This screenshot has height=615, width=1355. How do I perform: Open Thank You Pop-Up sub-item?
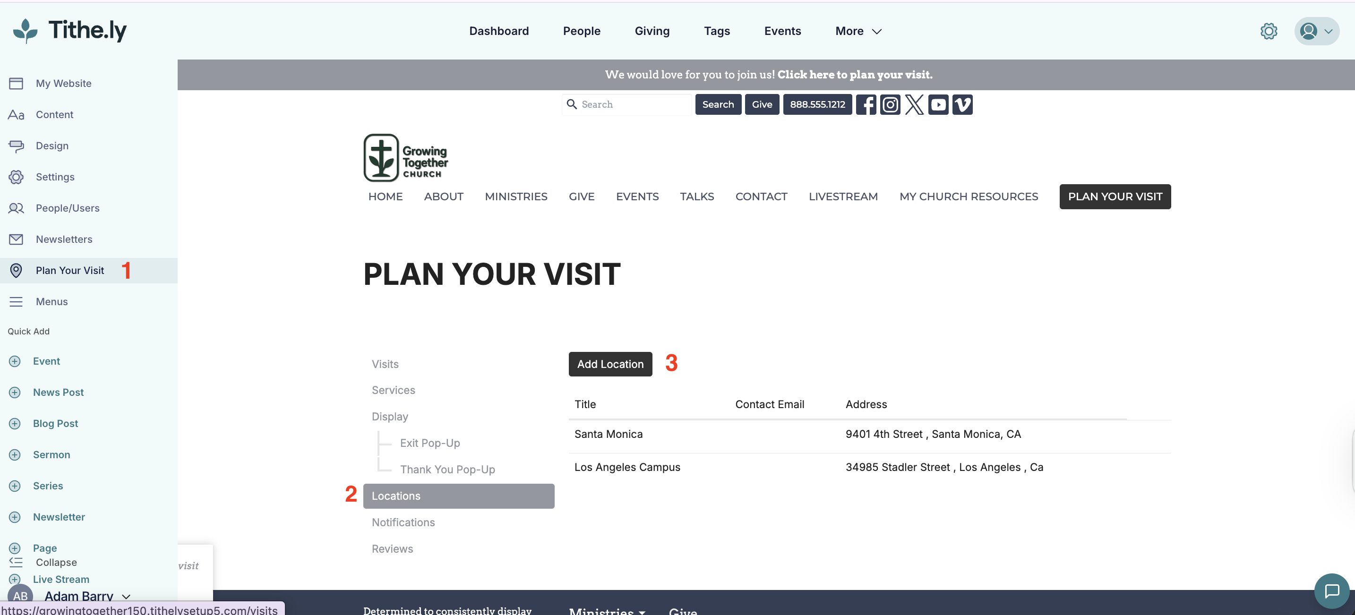[x=447, y=469]
